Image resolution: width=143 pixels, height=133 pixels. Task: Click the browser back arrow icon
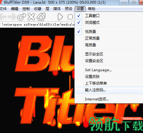[3, 17]
